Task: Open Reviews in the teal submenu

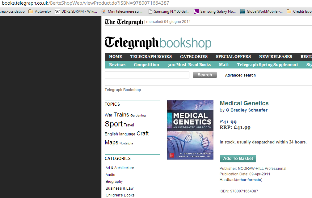Action: [117, 64]
